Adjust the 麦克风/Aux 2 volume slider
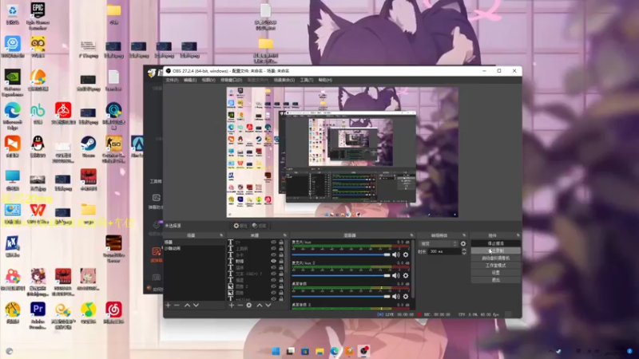Image resolution: width=639 pixels, height=359 pixels. [x=341, y=275]
